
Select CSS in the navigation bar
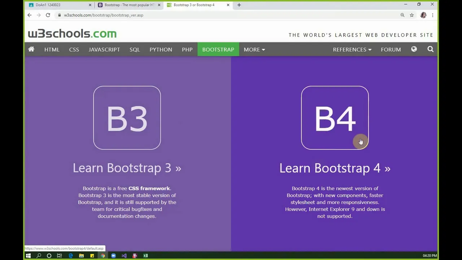[x=74, y=49]
